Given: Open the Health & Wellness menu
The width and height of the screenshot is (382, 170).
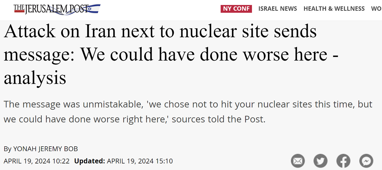Looking at the screenshot, I should [x=334, y=9].
